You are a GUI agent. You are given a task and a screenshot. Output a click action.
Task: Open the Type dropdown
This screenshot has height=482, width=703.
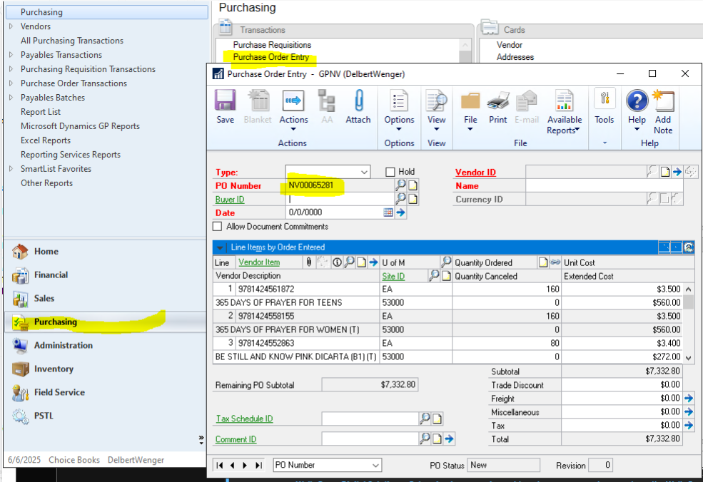tap(364, 172)
